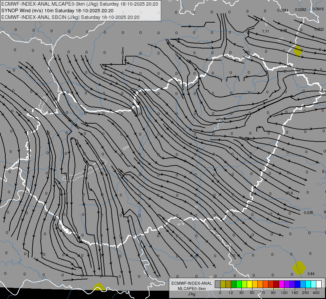Select the dark green legend swatch

pyautogui.click(x=234, y=284)
